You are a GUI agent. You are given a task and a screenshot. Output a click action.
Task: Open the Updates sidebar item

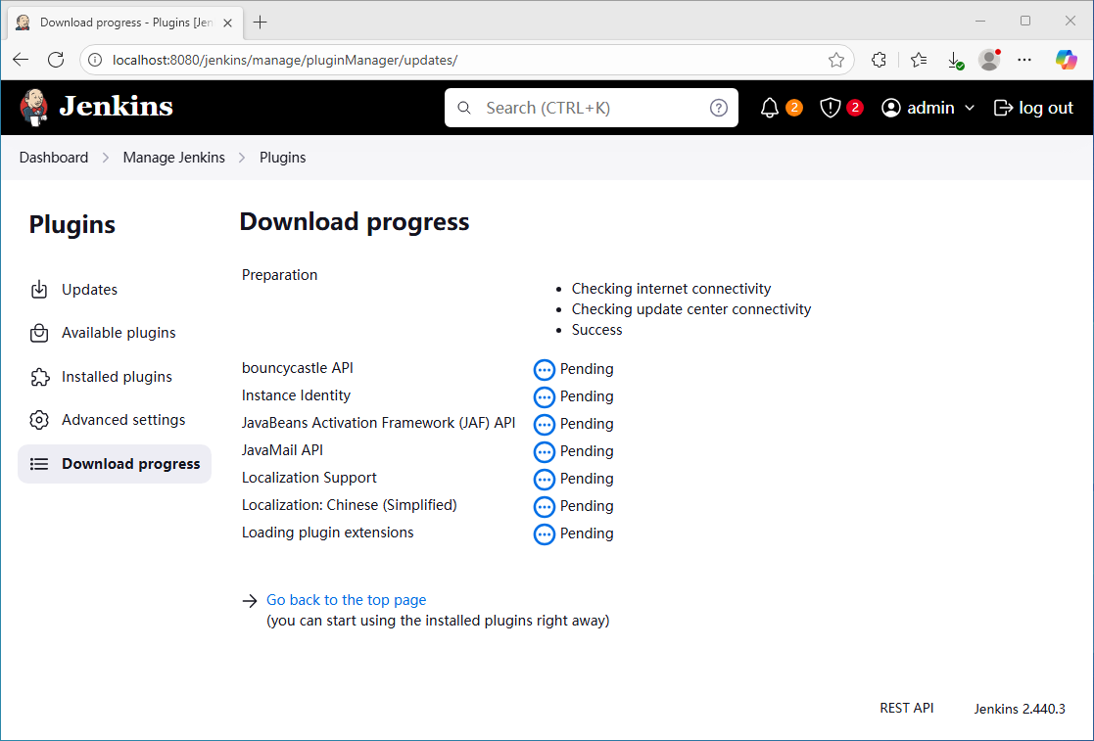115,290
